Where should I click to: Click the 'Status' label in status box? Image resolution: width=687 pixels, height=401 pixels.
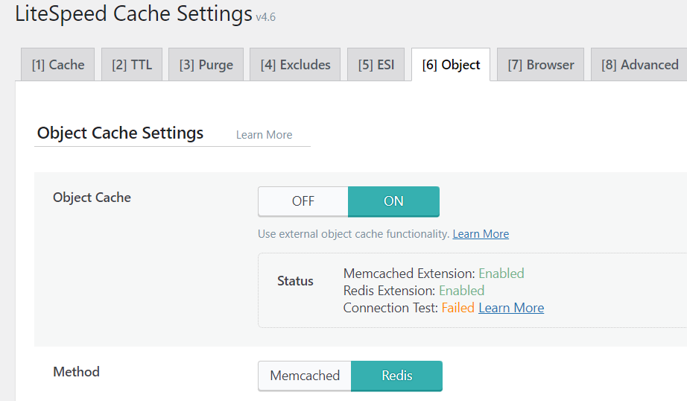point(295,281)
